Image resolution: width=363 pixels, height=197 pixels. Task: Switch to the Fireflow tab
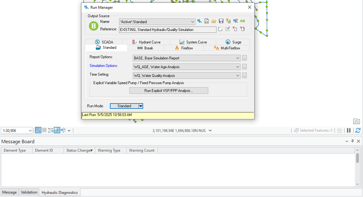click(184, 48)
